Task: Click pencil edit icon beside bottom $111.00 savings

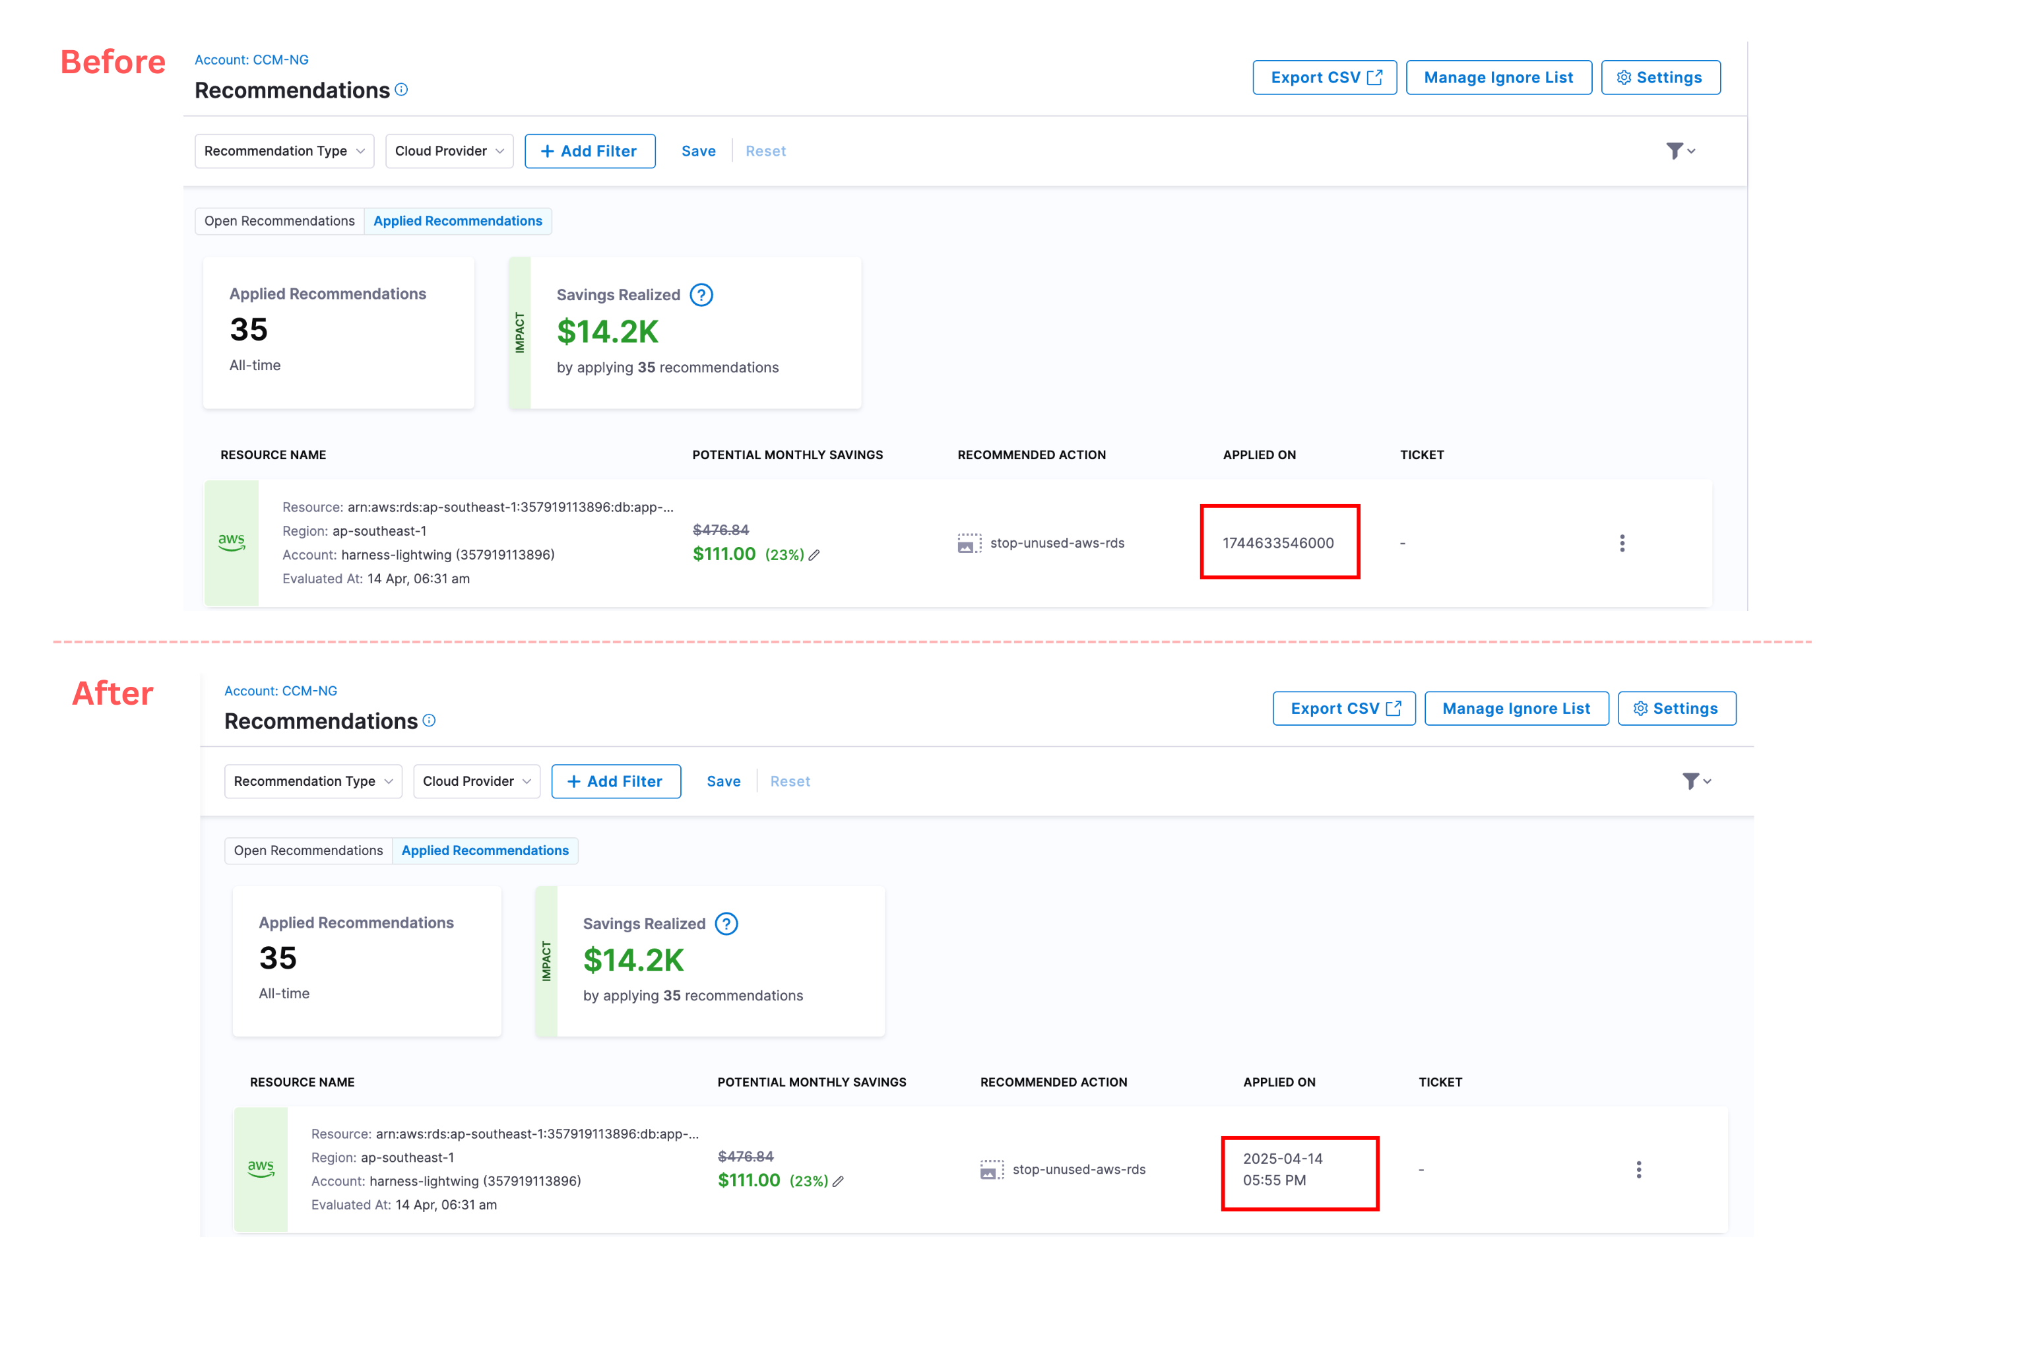Action: [838, 1181]
